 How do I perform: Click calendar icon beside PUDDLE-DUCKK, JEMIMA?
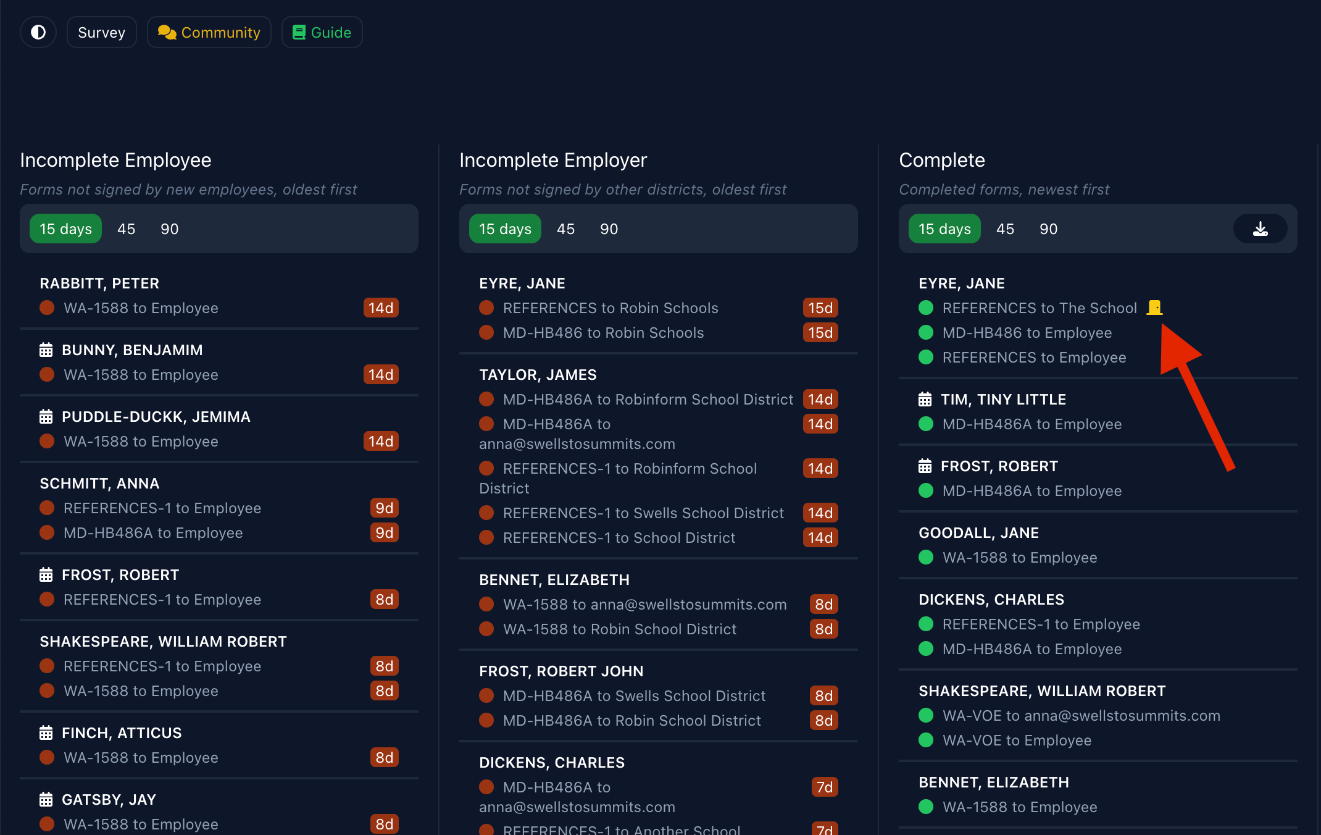point(46,417)
